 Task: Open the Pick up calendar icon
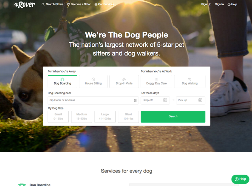pyautogui.click(x=200, y=100)
